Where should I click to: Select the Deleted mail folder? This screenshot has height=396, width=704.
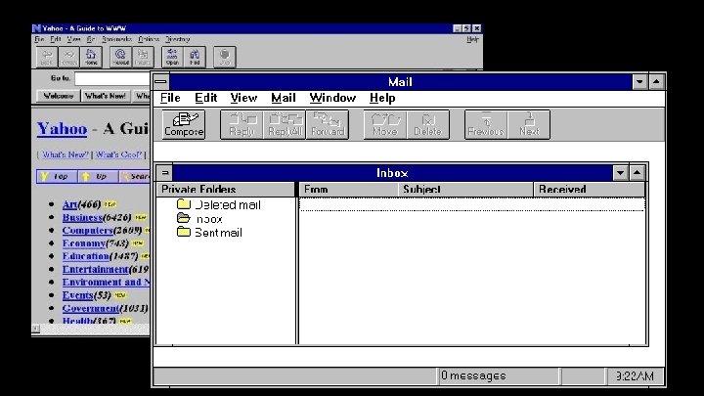[x=219, y=204]
